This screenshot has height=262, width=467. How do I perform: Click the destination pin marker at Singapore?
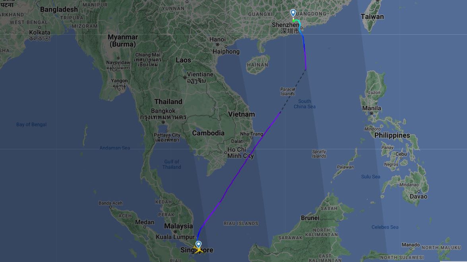[x=198, y=244]
